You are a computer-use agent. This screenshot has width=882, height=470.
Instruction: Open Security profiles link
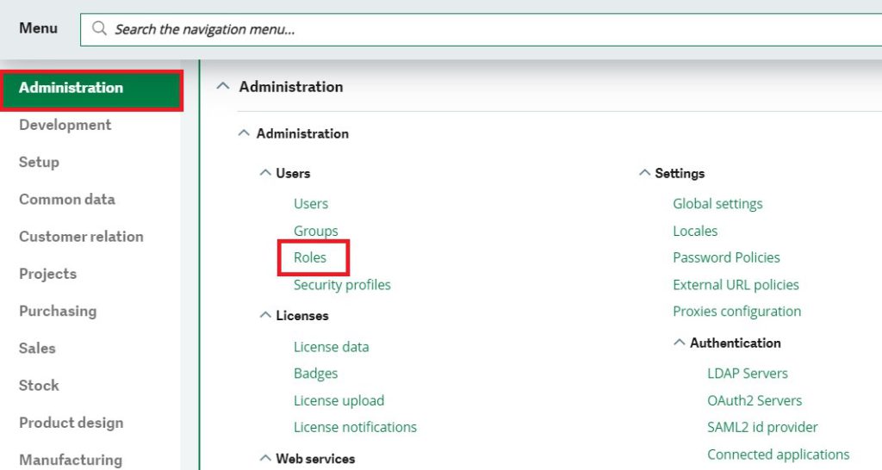342,284
